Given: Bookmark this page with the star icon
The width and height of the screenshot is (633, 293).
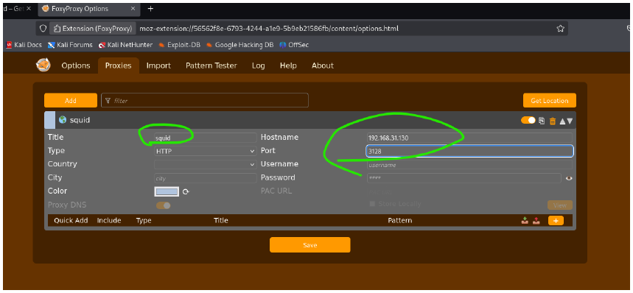Looking at the screenshot, I should pyautogui.click(x=560, y=29).
